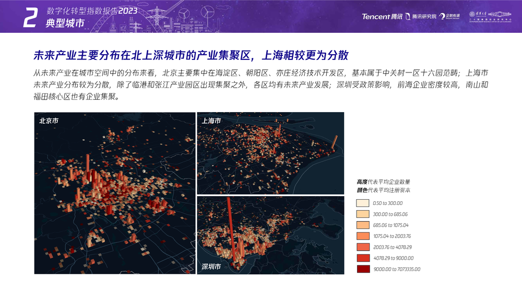Click legend text 685.06 to 1075.04
522x293 pixels.
[391, 225]
